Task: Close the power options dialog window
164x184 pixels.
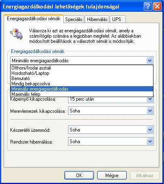Action: pyautogui.click(x=157, y=6)
